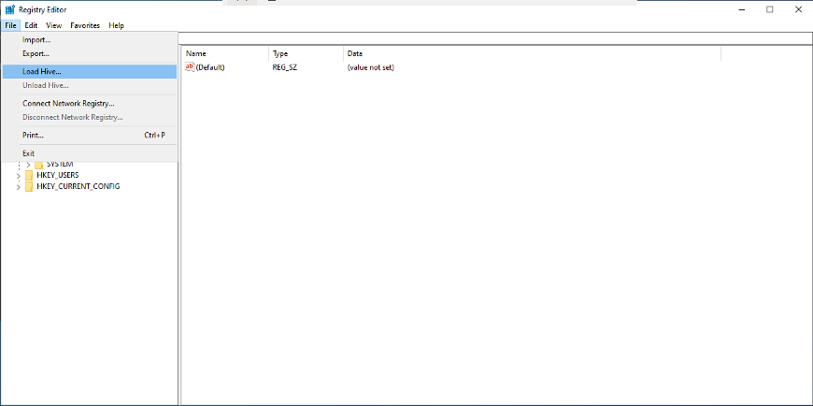Maximize the Registry Editor window
813x406 pixels.
(770, 9)
